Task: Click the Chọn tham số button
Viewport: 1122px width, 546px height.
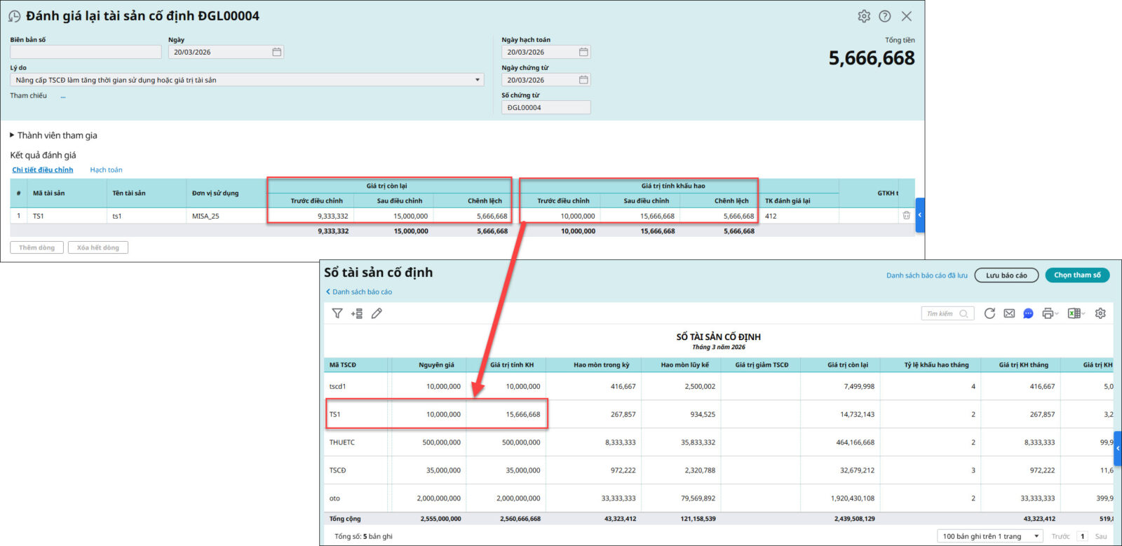Action: (1077, 275)
